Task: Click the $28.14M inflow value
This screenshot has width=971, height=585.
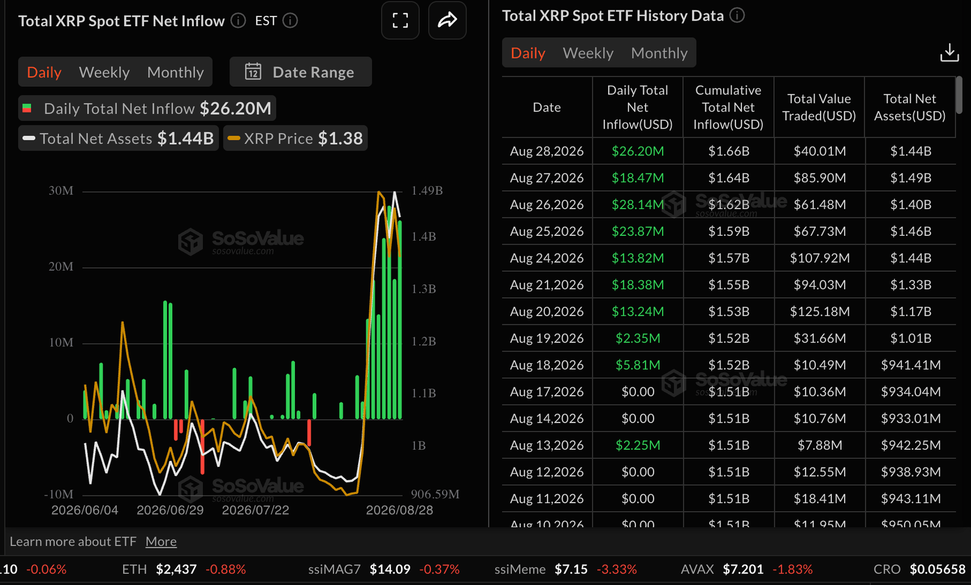Action: [x=638, y=204]
